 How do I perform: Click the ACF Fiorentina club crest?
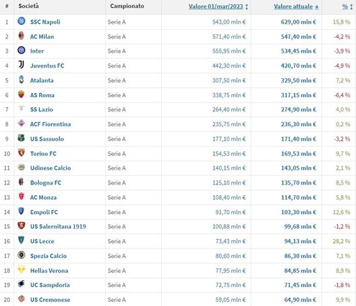click(x=22, y=124)
